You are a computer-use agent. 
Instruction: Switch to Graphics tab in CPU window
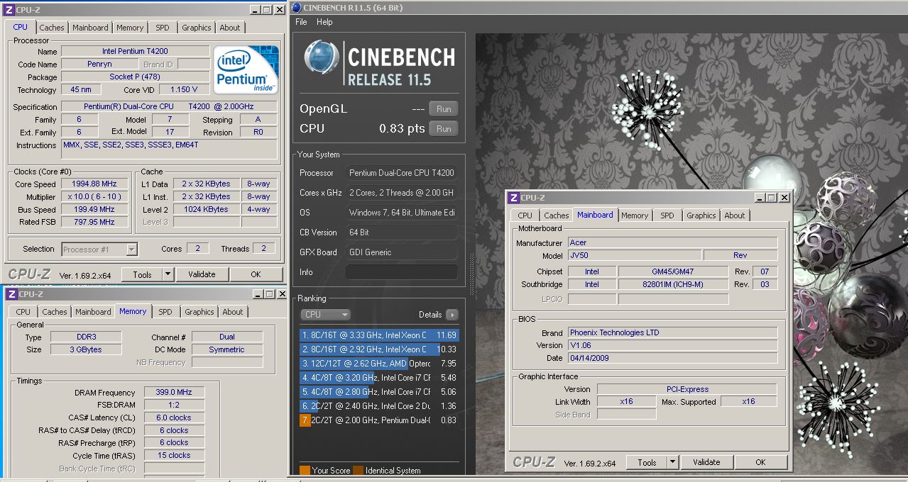197,28
